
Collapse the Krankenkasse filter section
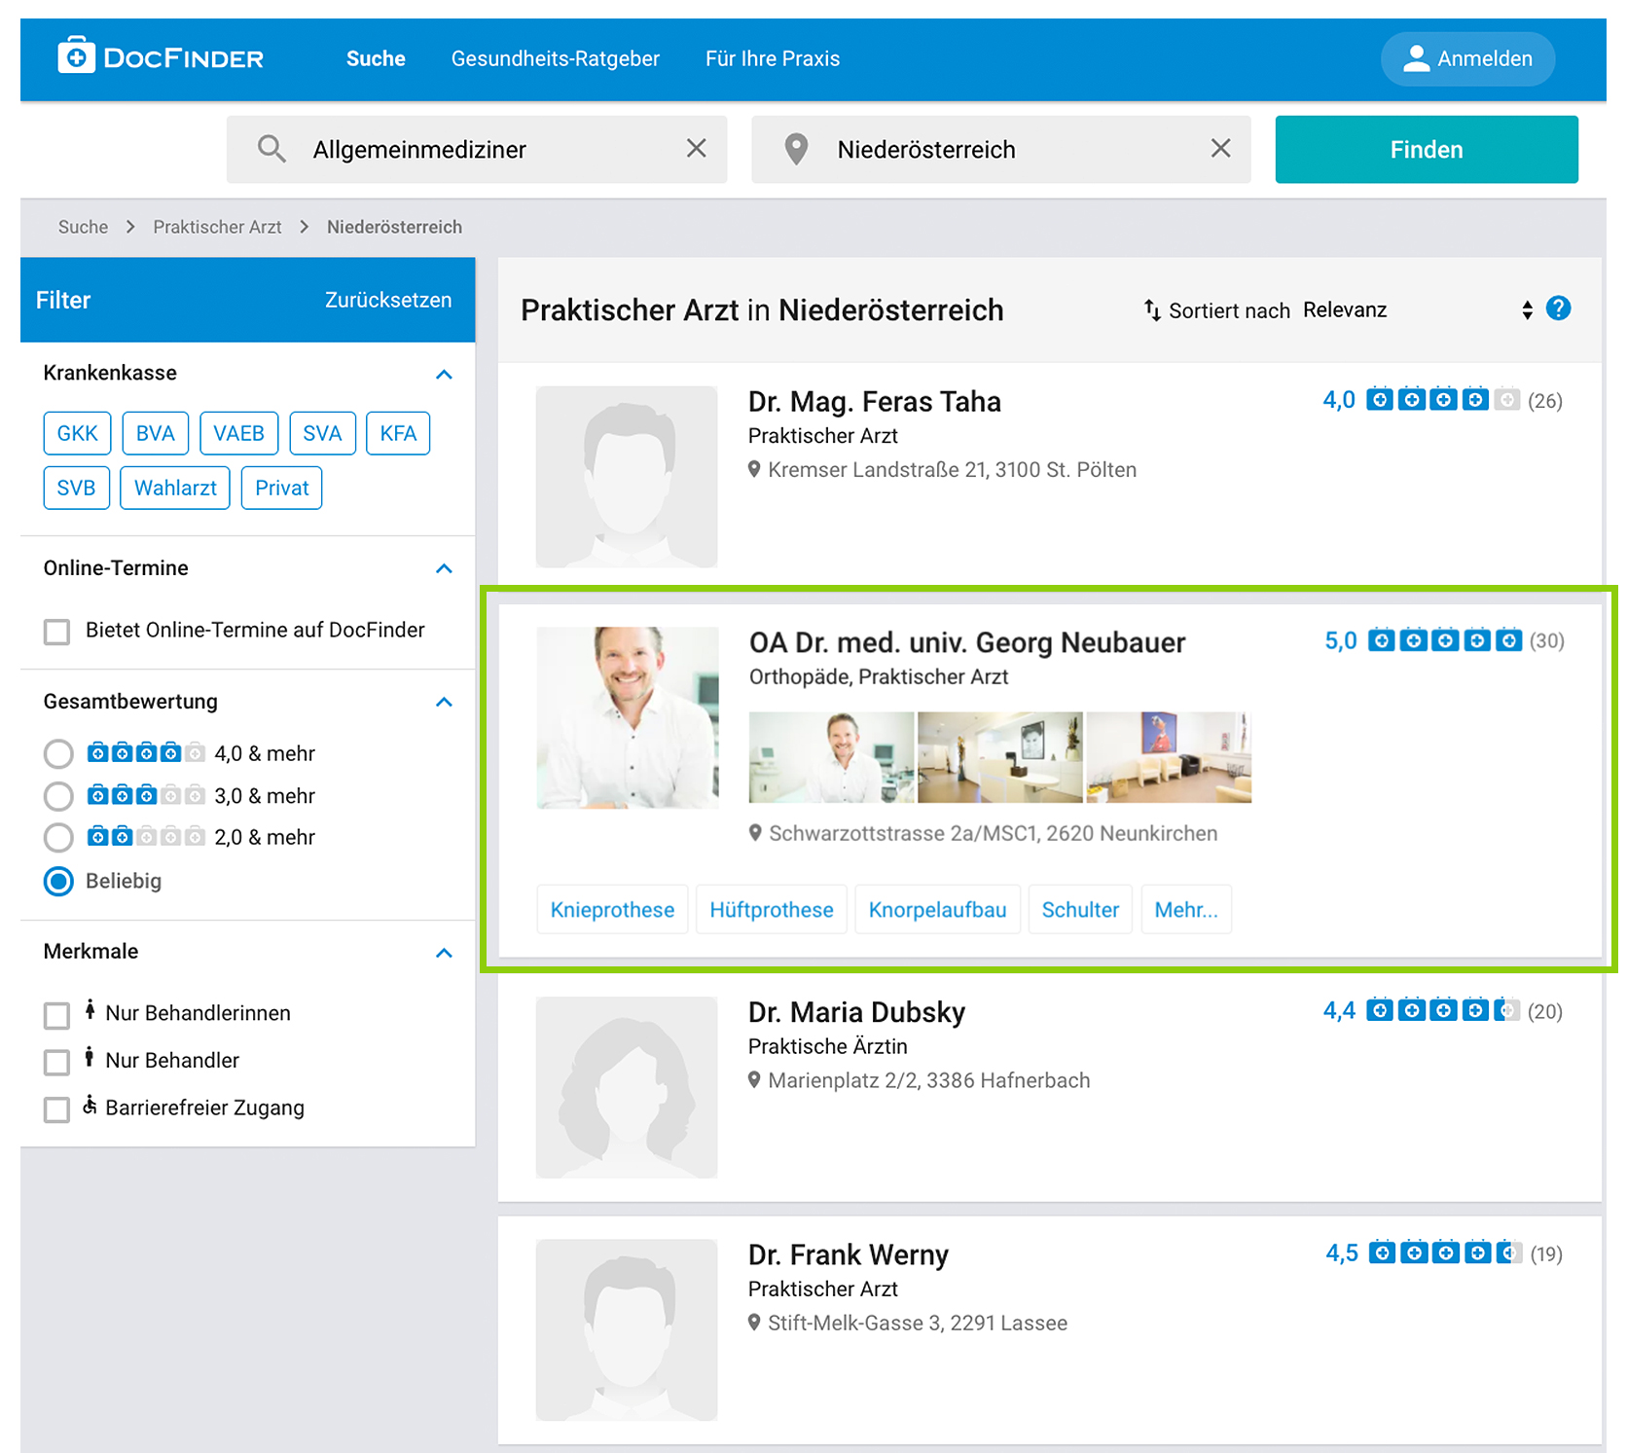coord(444,375)
